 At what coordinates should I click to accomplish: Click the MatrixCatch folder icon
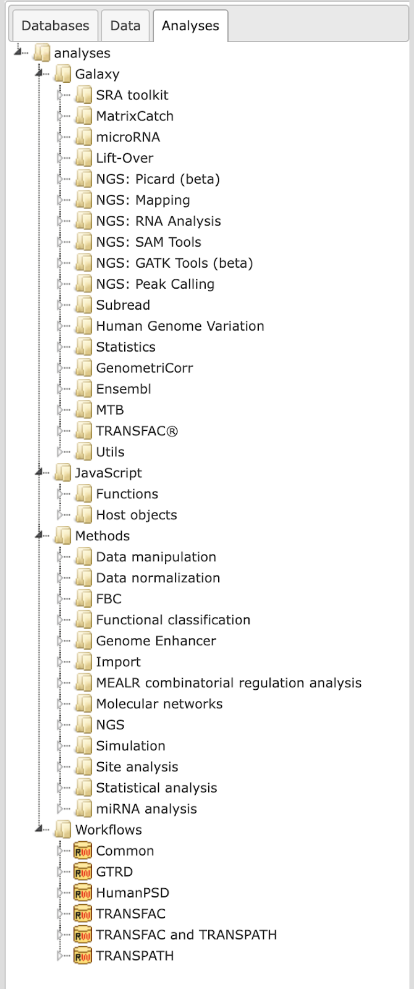point(83,116)
